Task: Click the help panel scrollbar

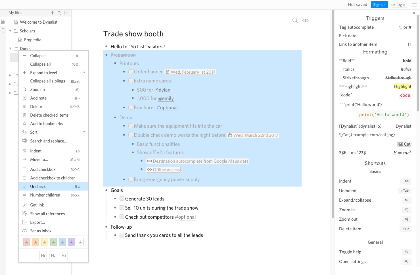Action: point(418,63)
